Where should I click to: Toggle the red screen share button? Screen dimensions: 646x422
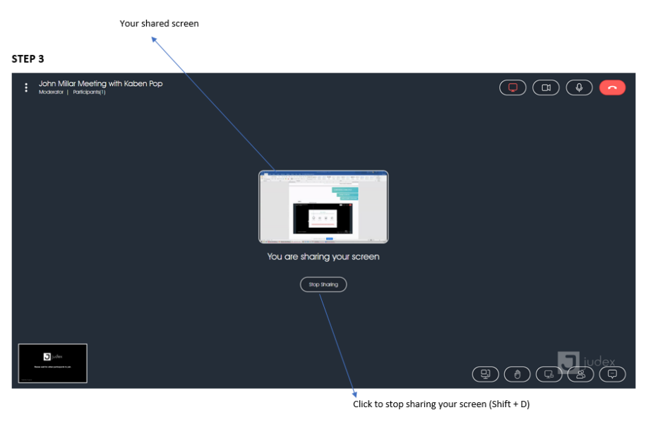[513, 88]
